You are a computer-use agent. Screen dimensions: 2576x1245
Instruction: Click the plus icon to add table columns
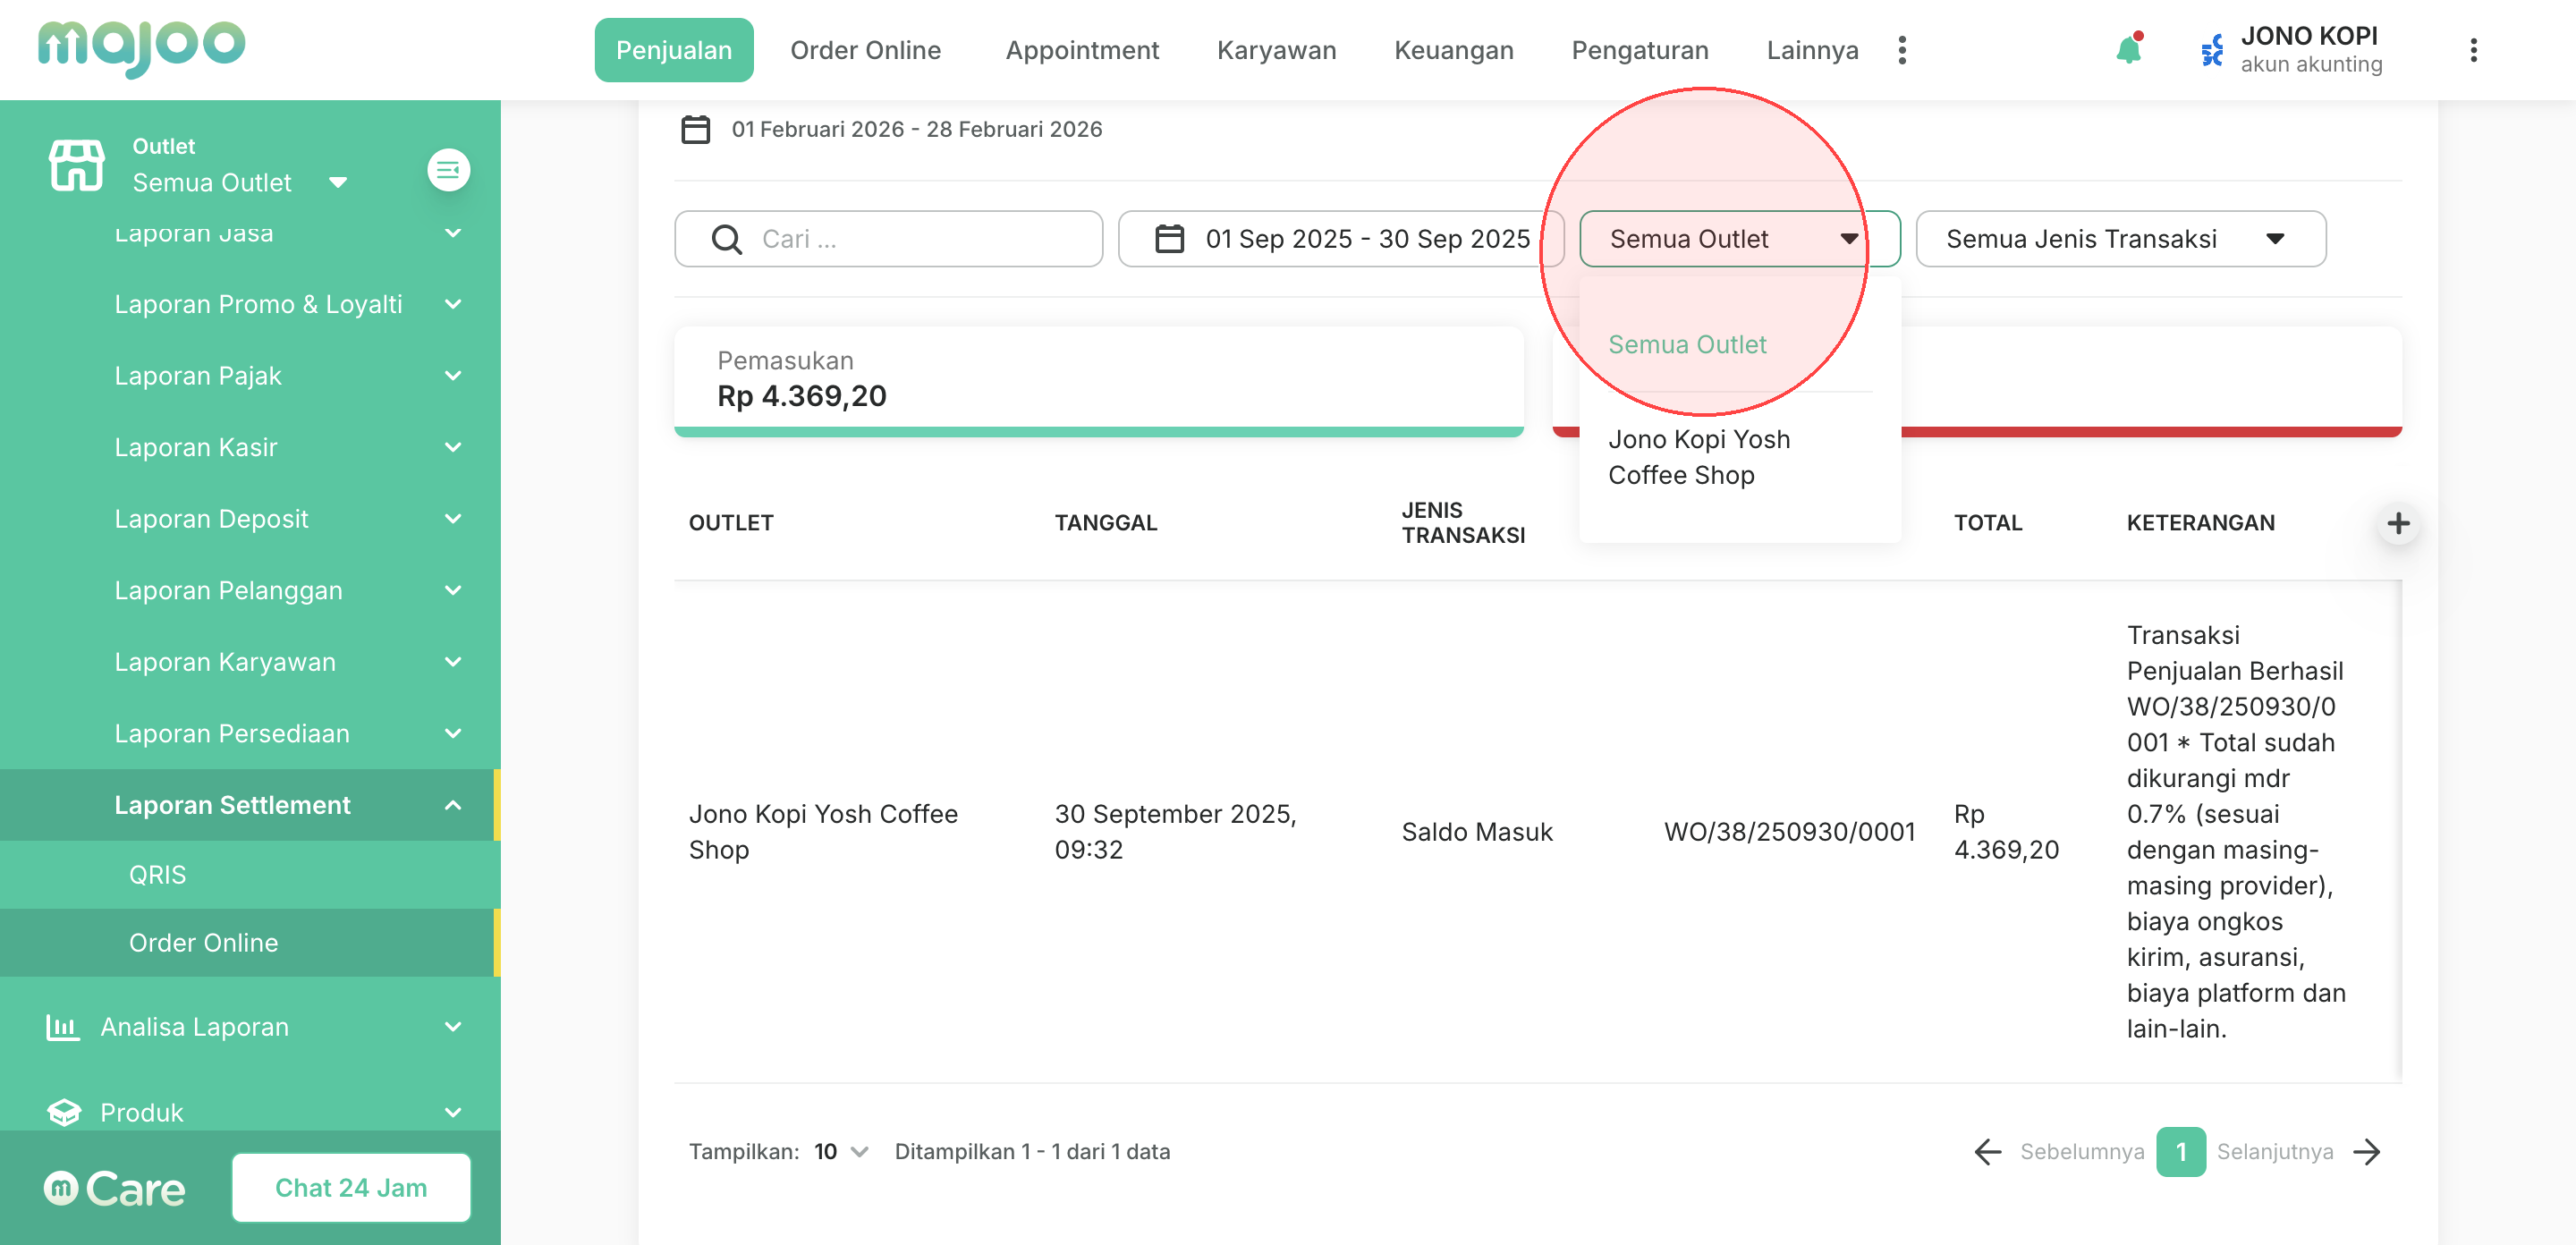click(x=2397, y=523)
